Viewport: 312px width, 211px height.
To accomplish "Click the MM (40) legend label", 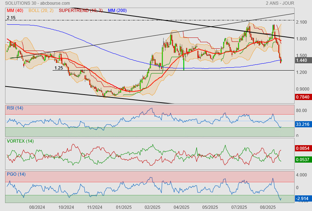I will point(15,11).
